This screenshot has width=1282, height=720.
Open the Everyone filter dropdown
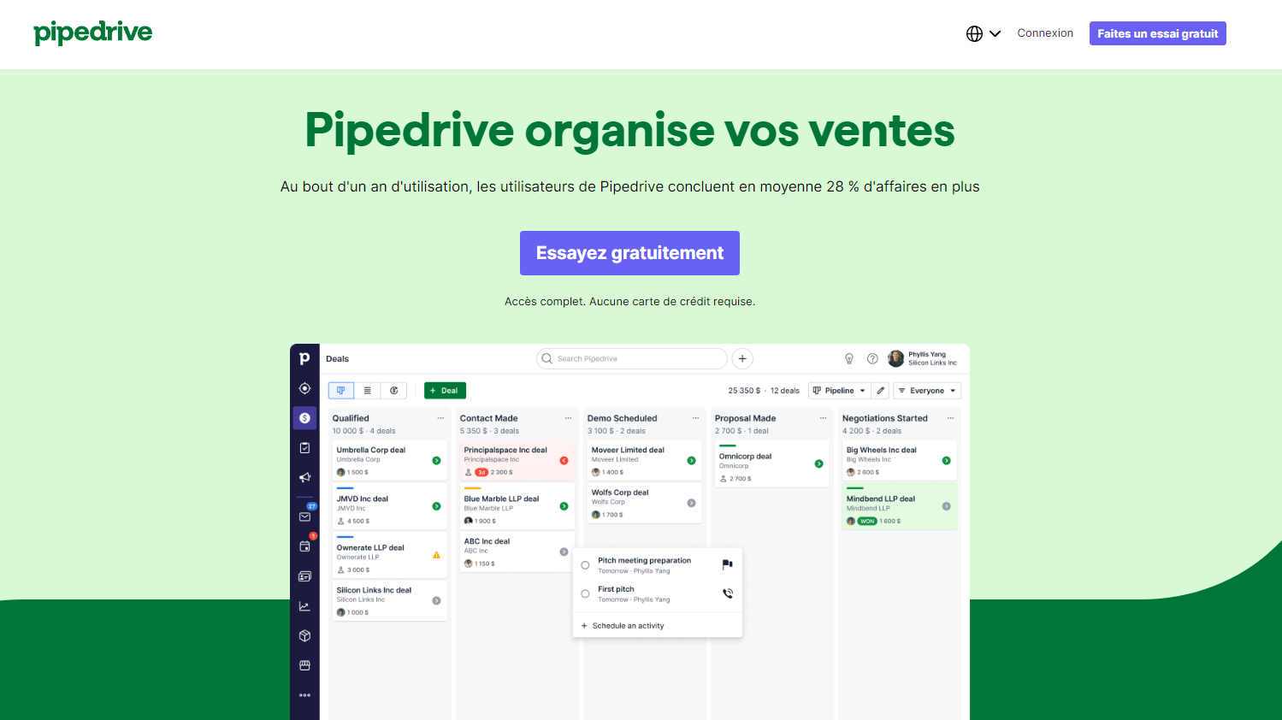927,391
